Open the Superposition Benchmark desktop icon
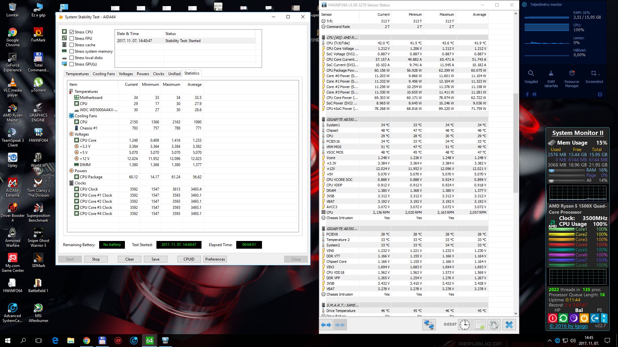Screen dimensions: 618x347 38,213
